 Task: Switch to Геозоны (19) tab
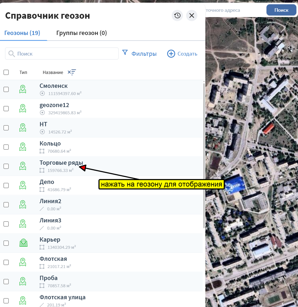(22, 33)
